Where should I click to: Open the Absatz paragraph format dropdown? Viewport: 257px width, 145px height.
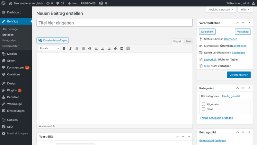49,48
